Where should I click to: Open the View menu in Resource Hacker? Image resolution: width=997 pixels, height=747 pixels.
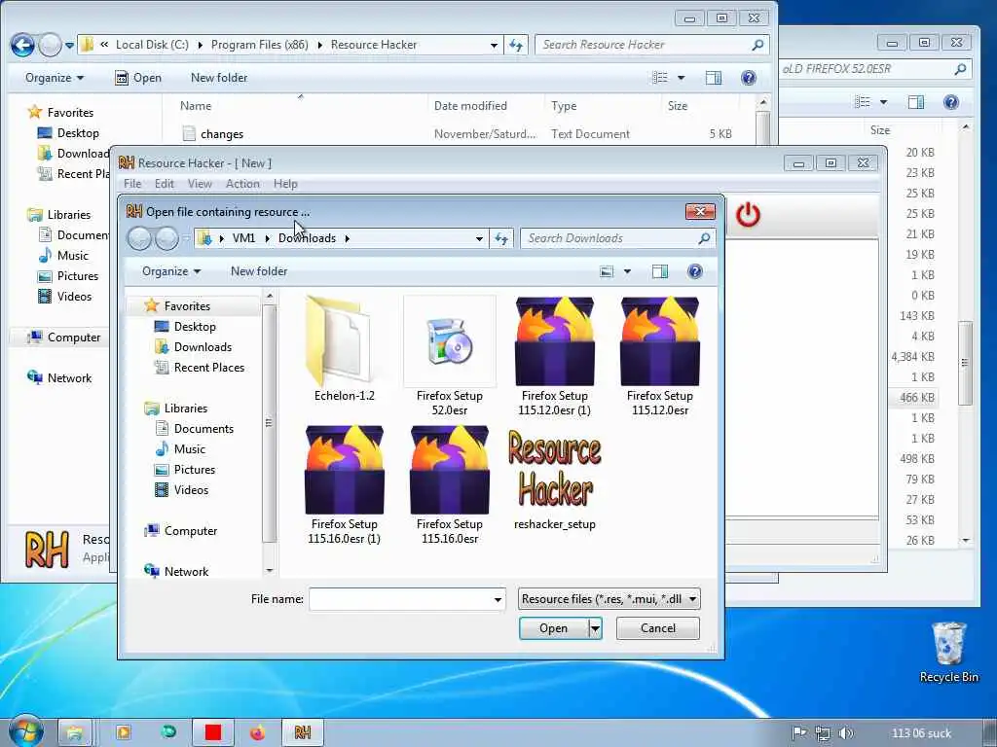[x=200, y=184]
